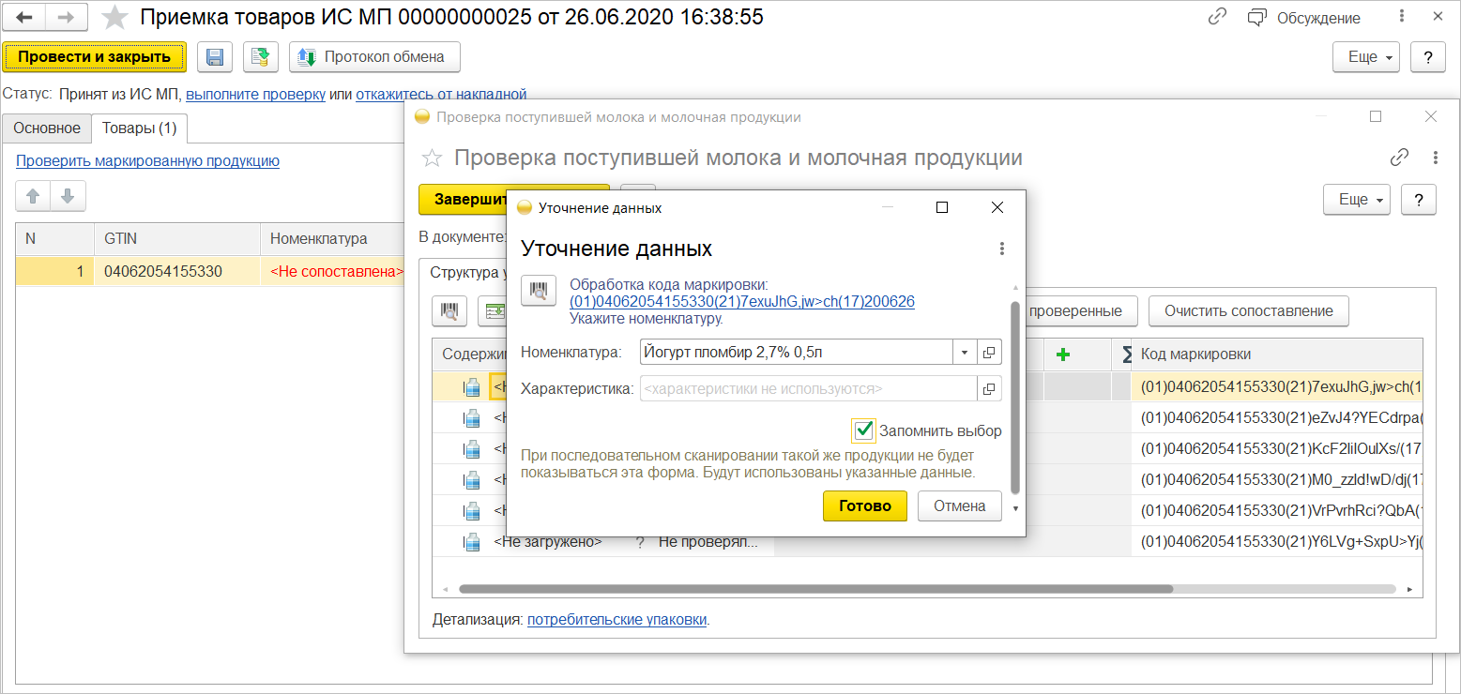Toggle the Запомнить выбор checkbox

(x=864, y=430)
